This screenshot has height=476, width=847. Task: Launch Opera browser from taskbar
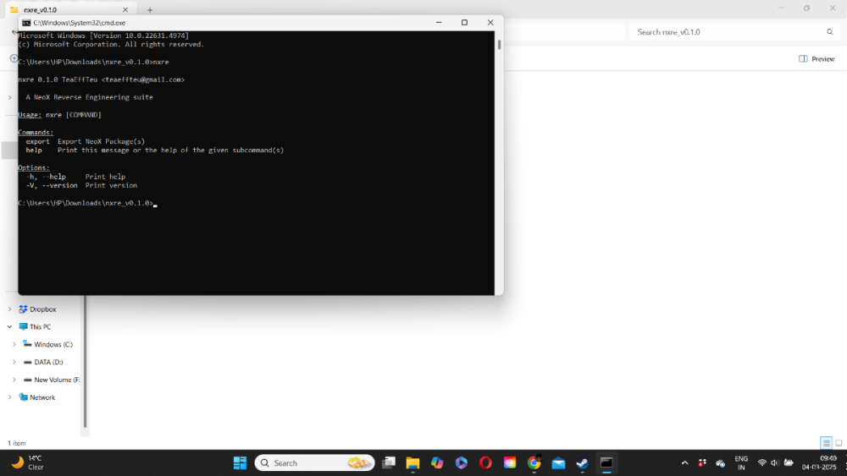click(x=485, y=462)
